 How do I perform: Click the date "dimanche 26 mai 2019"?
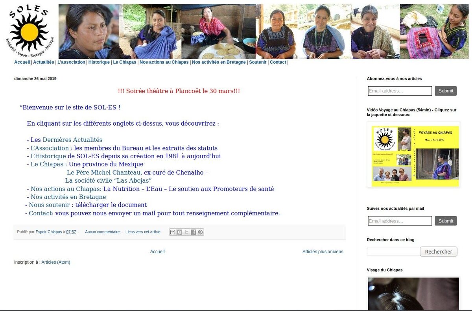(35, 79)
